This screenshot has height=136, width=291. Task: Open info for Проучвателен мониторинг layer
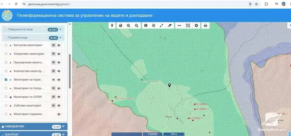pos(53,63)
